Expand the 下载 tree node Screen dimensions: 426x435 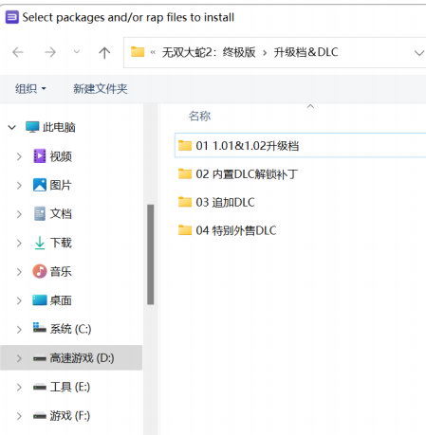tap(19, 243)
